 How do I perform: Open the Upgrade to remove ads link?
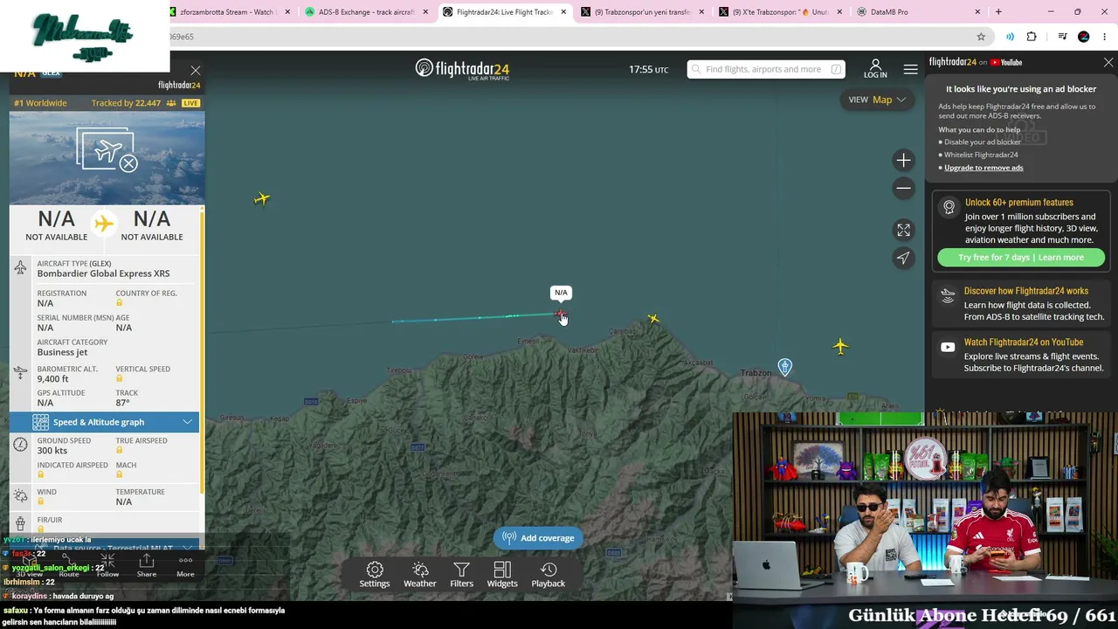(x=983, y=168)
